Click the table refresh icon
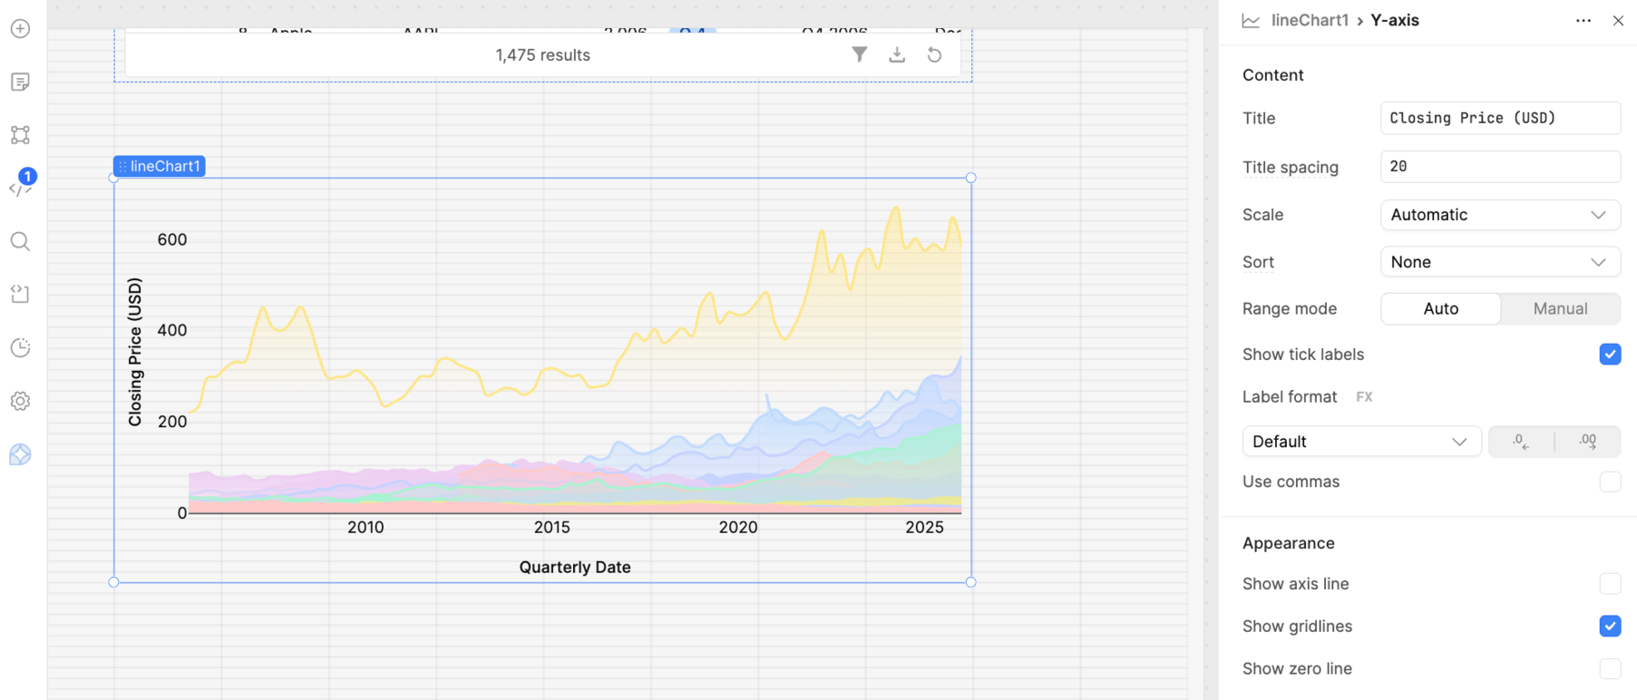1637x700 pixels. coord(934,55)
